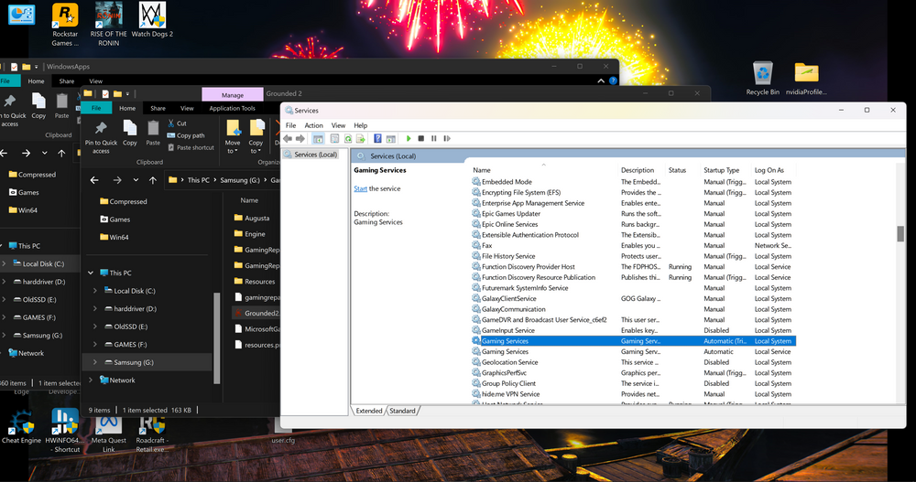The width and height of the screenshot is (916, 482).
Task: Click Copy icon in Grounded 2 ribbon
Action: pyautogui.click(x=130, y=133)
